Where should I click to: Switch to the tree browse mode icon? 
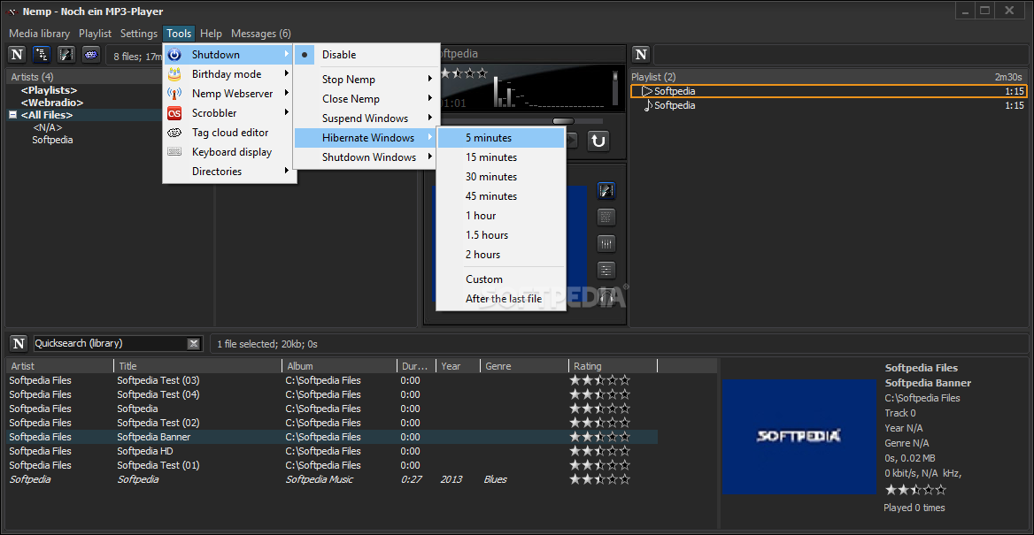pyautogui.click(x=42, y=54)
